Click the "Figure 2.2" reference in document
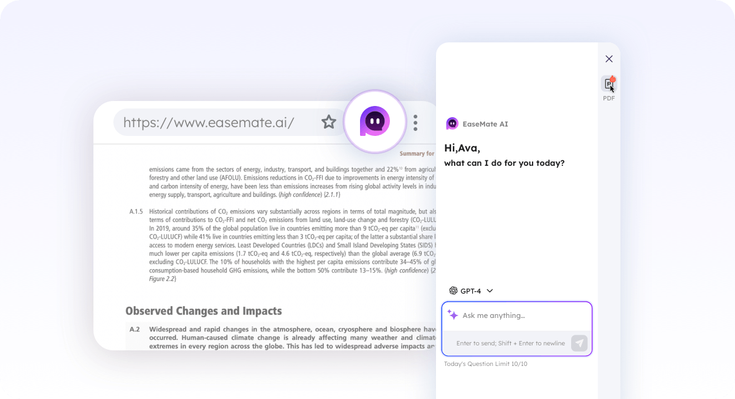 pos(162,279)
